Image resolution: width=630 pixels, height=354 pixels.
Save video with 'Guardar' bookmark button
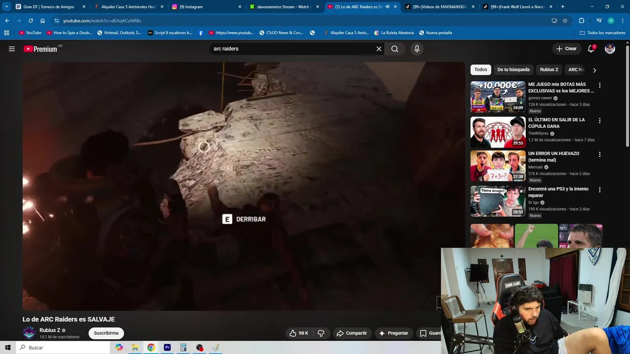click(430, 333)
